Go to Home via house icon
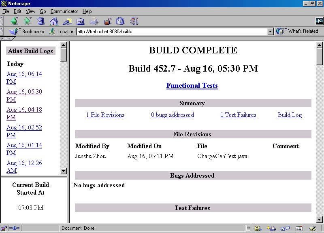This screenshot has width=324, height=233. tap(54, 21)
